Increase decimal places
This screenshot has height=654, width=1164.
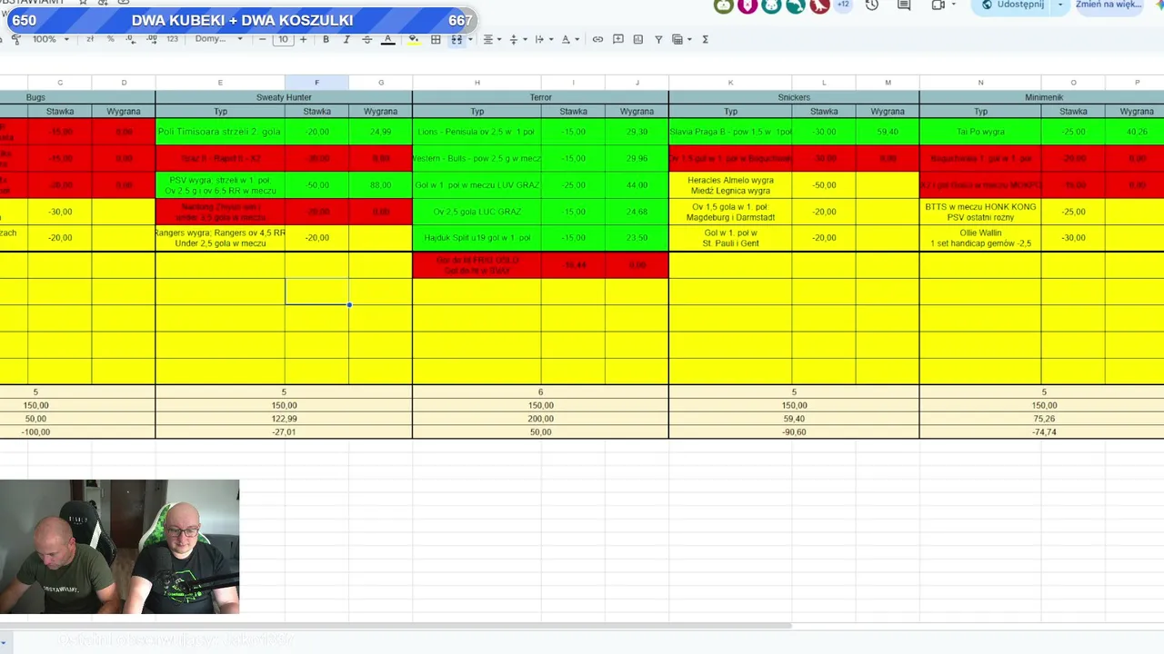151,39
